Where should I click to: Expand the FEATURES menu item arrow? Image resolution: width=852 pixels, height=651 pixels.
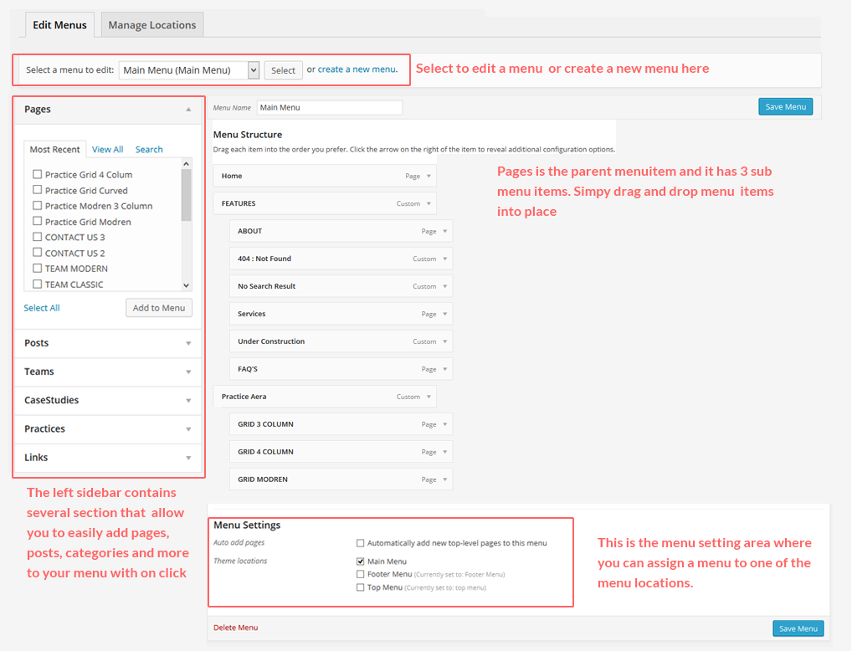pos(429,204)
